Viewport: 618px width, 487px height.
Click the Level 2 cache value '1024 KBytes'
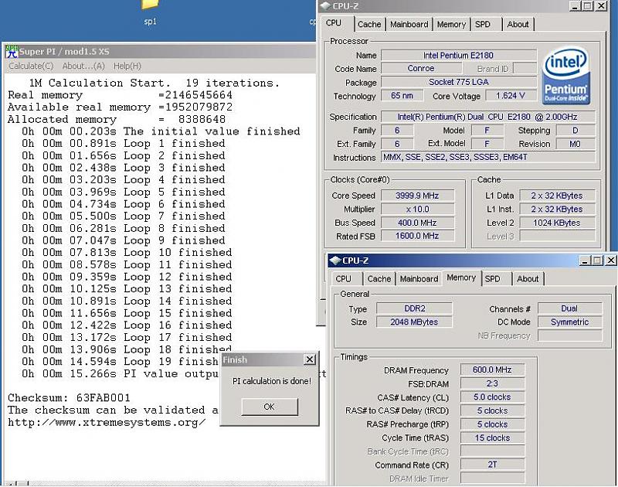pyautogui.click(x=557, y=223)
